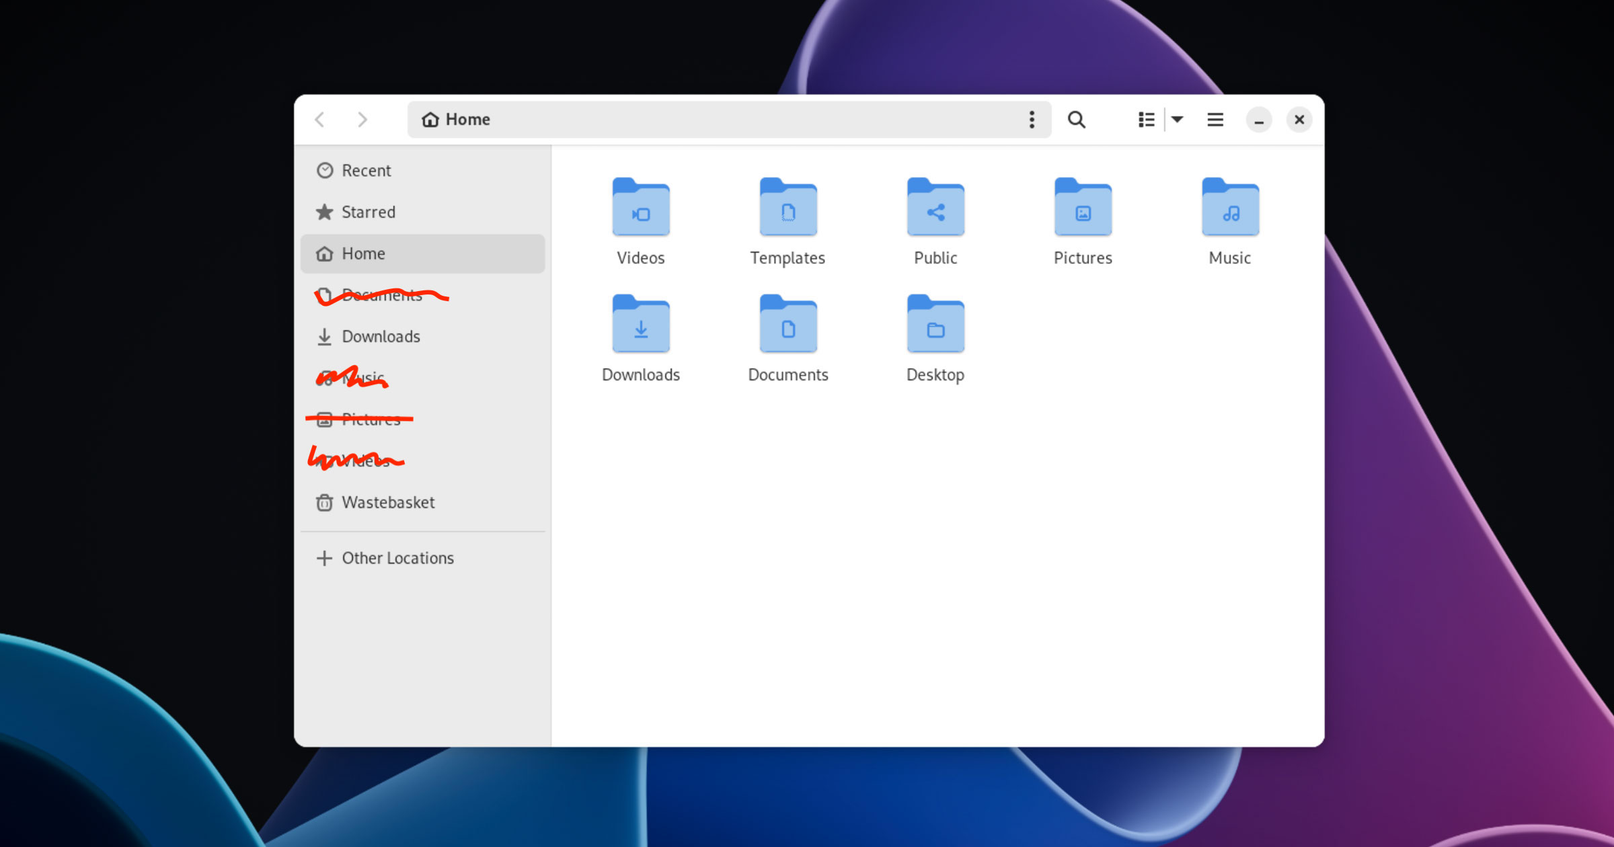This screenshot has height=847, width=1614.
Task: Click the search magnifier icon
Action: 1076,120
